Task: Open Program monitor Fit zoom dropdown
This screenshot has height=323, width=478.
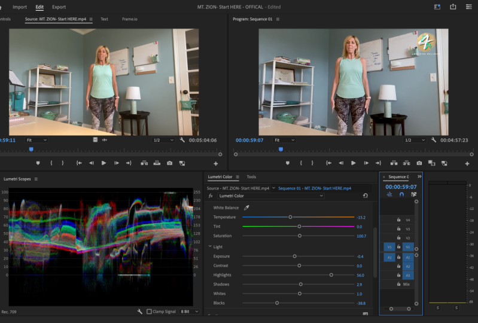Action: click(284, 140)
